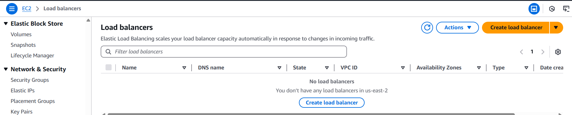The height and width of the screenshot is (115, 572).
Task: Sort by the Name column arrow
Action: coord(184,68)
